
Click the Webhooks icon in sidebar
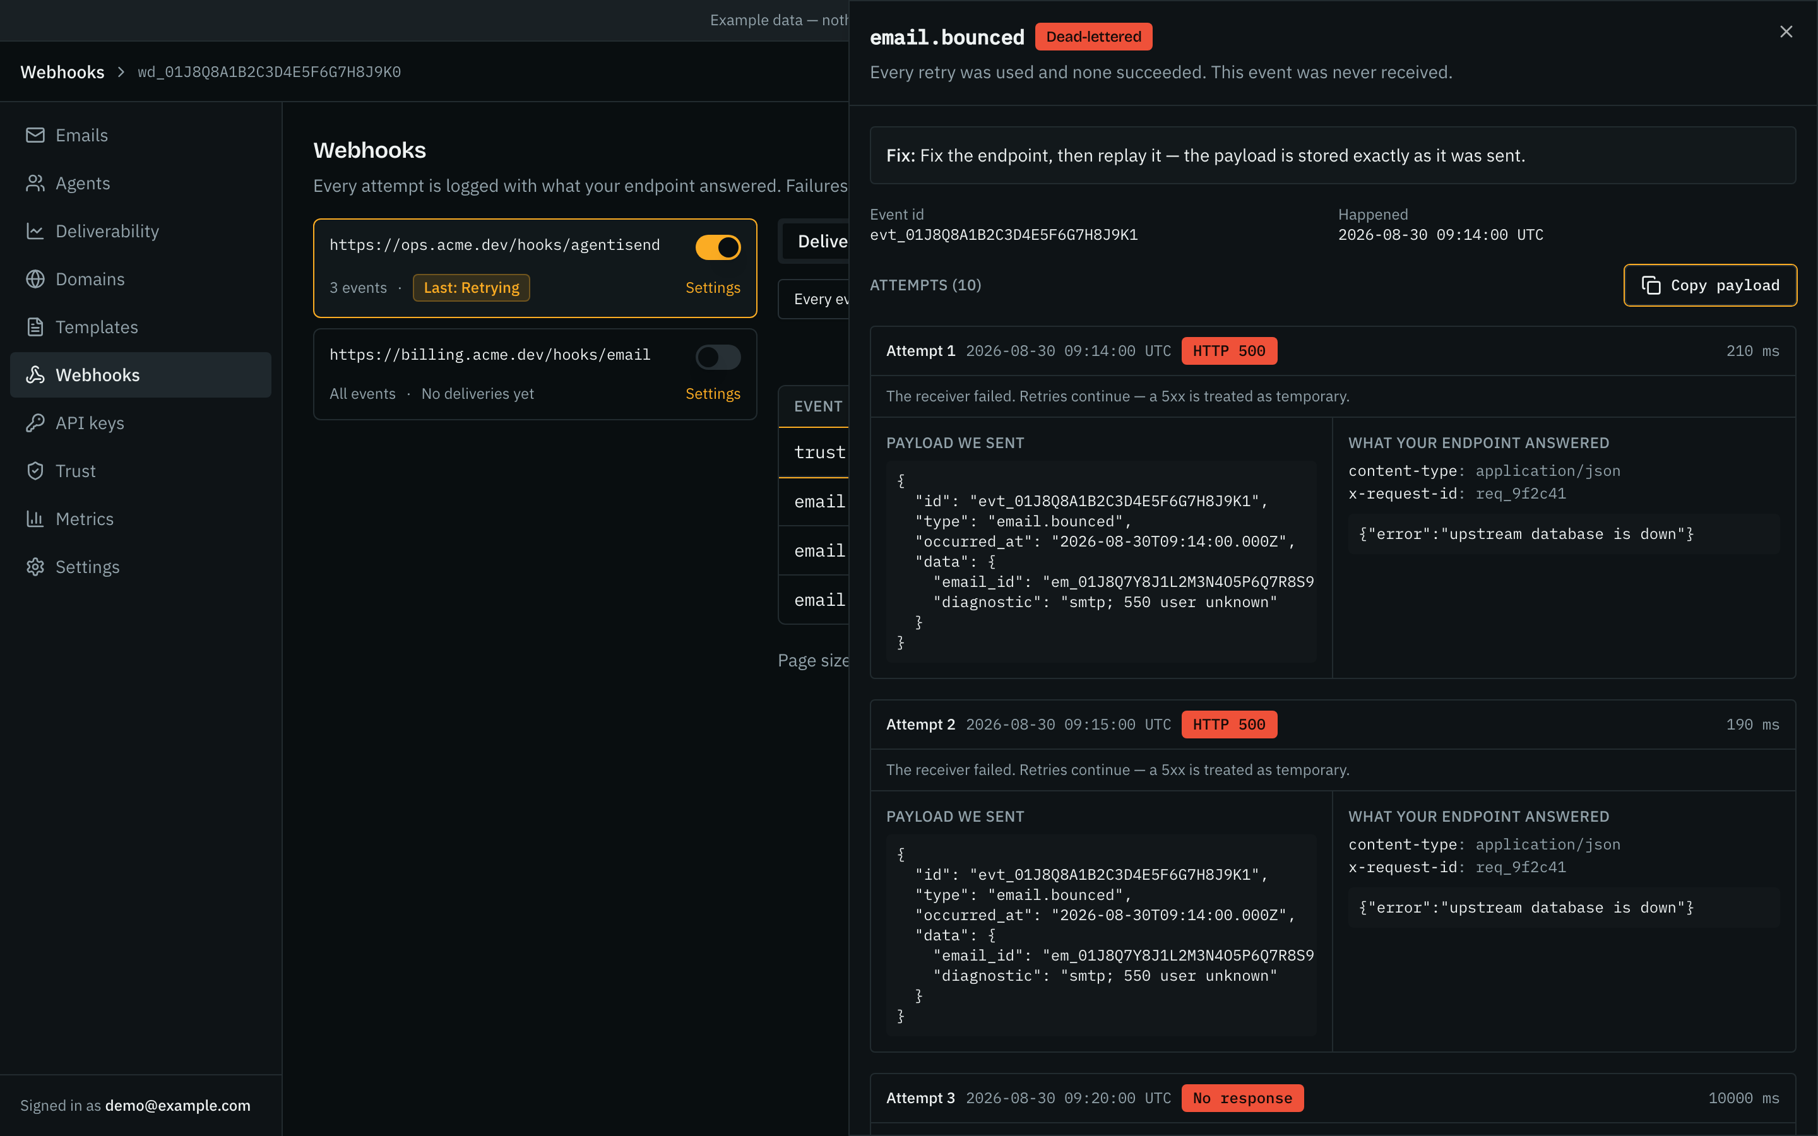[35, 375]
